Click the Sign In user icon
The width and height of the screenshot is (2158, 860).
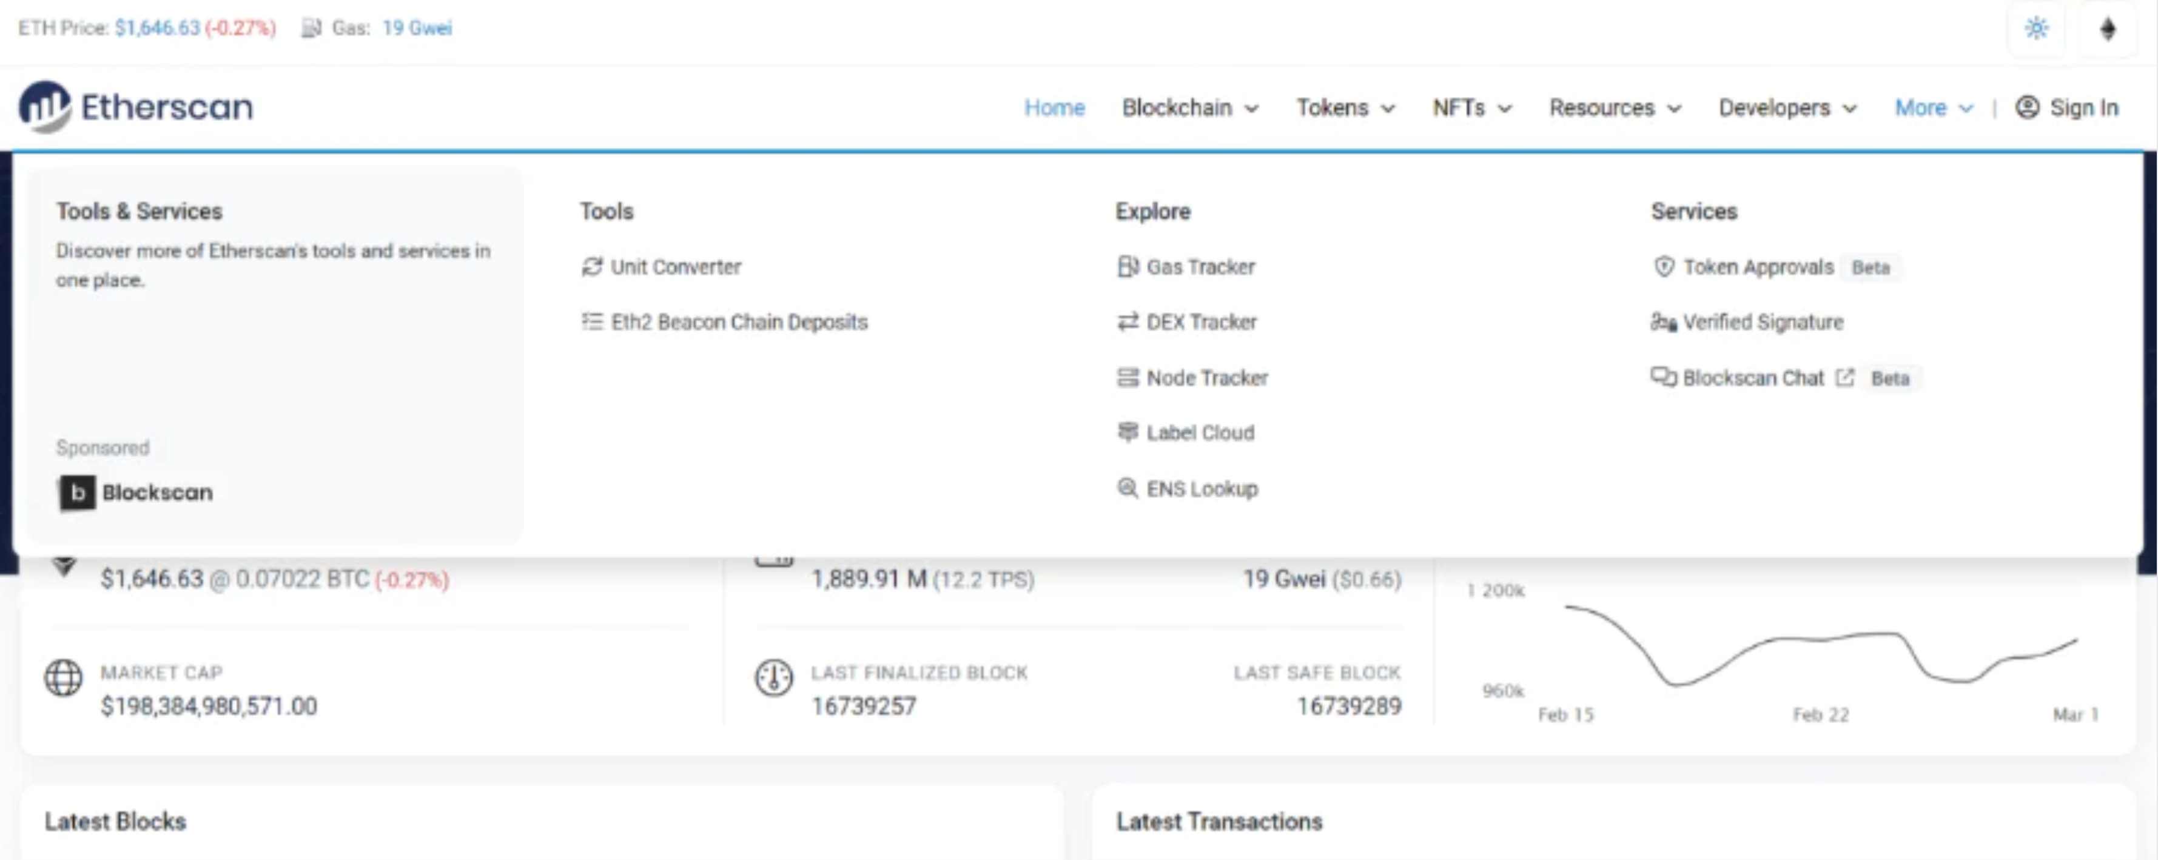[2028, 107]
